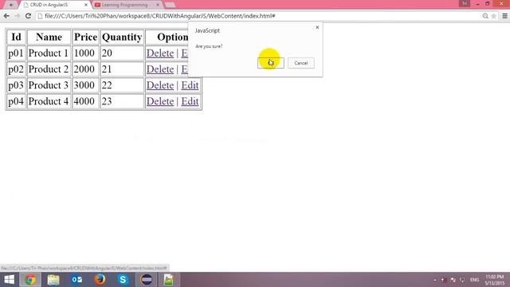Open the Tri user profile button
The image size is (510, 287).
[464, 3]
